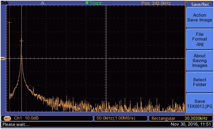Click the Ch1 10.0dB scale readout
Viewport: 214px width, 129px height.
[x=26, y=118]
